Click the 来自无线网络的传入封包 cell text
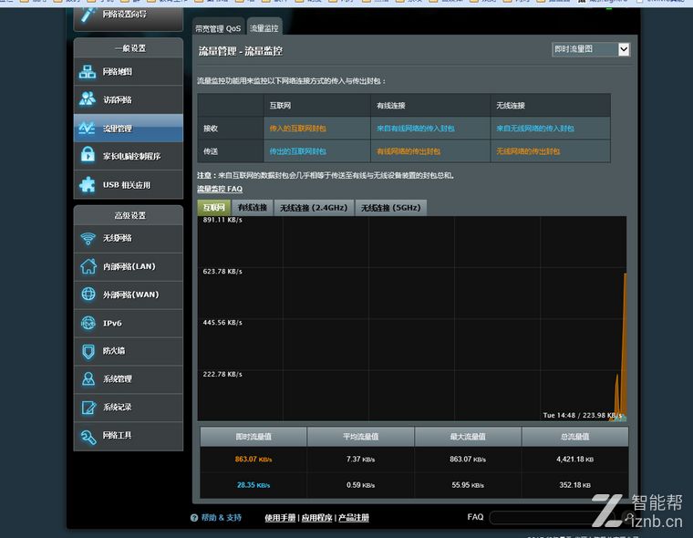Image resolution: width=693 pixels, height=538 pixels. tap(535, 129)
